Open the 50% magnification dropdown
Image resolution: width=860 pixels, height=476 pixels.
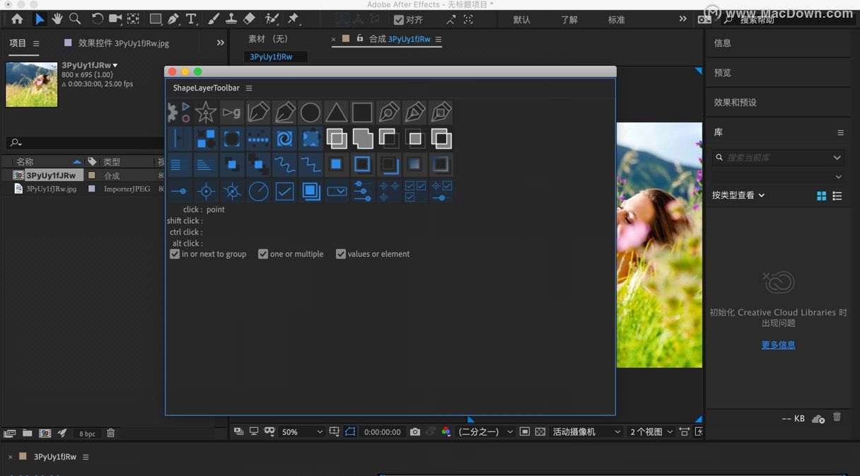click(302, 431)
